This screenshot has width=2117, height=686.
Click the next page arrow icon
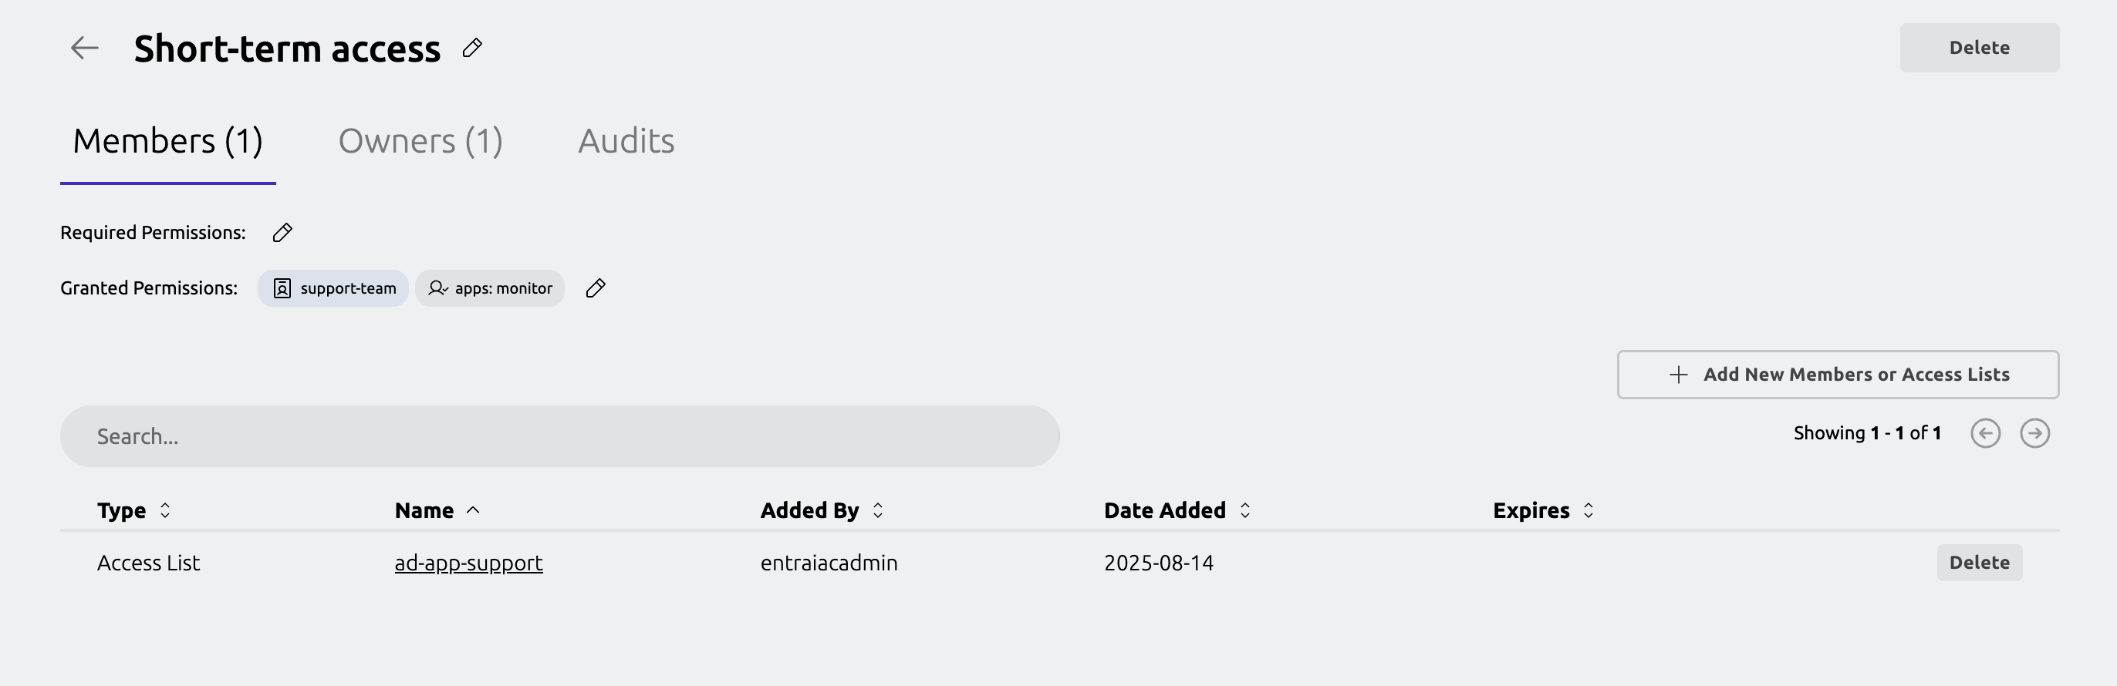pyautogui.click(x=2036, y=433)
